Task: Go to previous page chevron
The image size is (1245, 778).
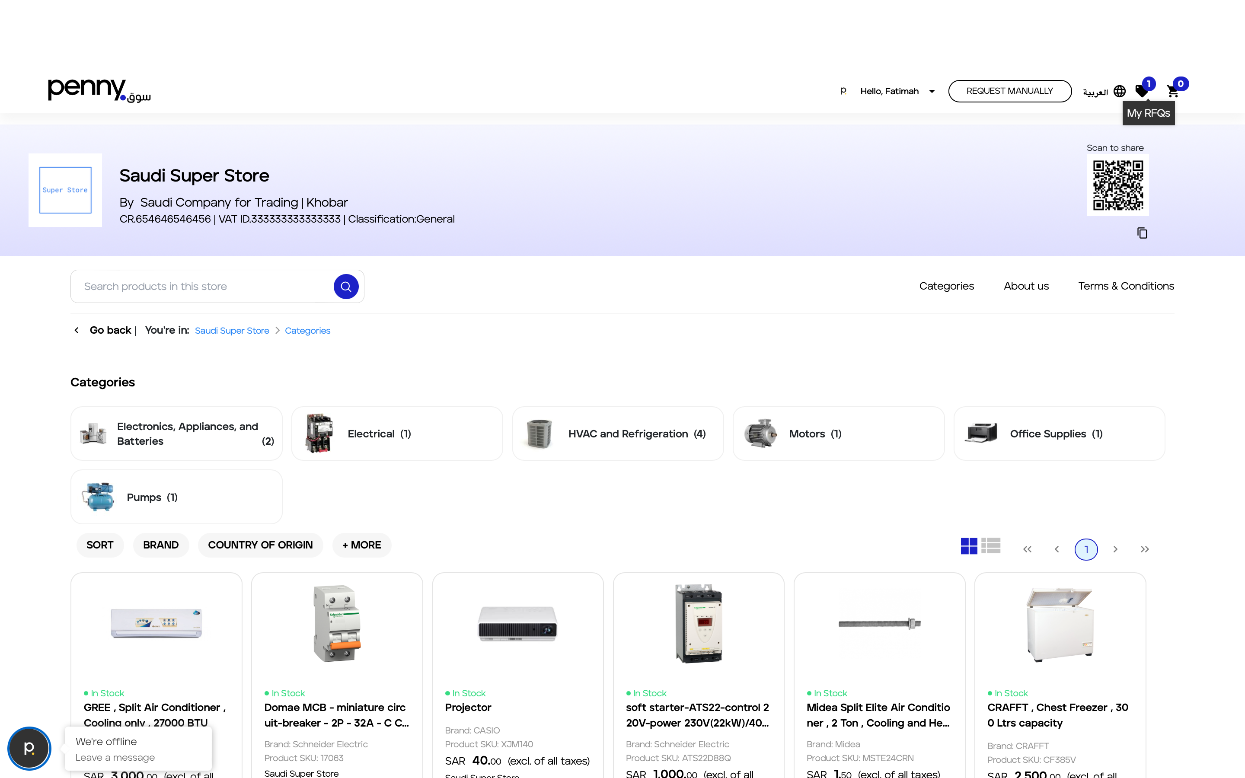Action: coord(1057,549)
